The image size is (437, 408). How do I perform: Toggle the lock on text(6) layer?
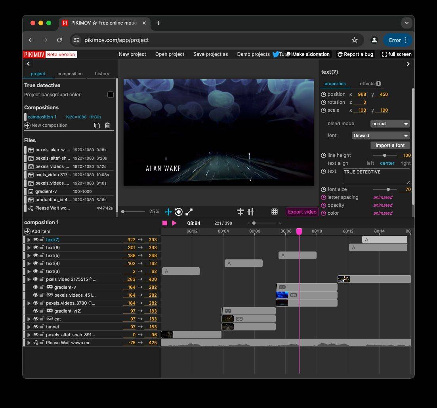pos(42,247)
